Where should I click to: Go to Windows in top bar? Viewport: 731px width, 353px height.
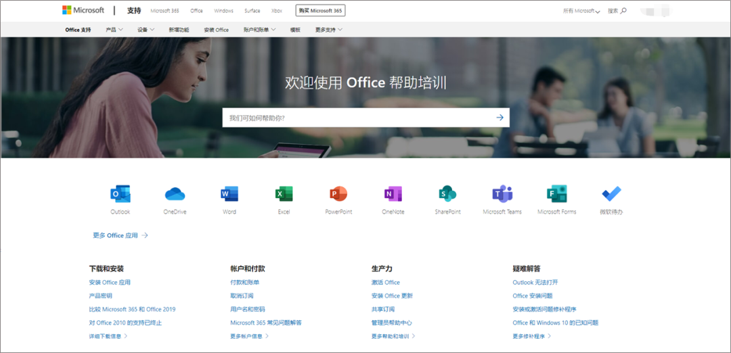click(x=224, y=11)
